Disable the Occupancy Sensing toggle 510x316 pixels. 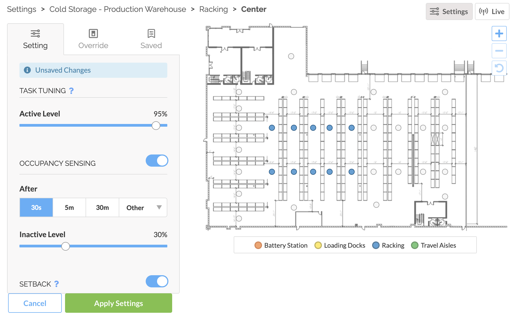pos(157,161)
